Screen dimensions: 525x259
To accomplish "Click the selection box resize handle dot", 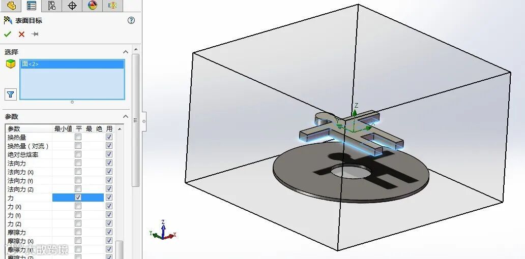I will point(72,102).
